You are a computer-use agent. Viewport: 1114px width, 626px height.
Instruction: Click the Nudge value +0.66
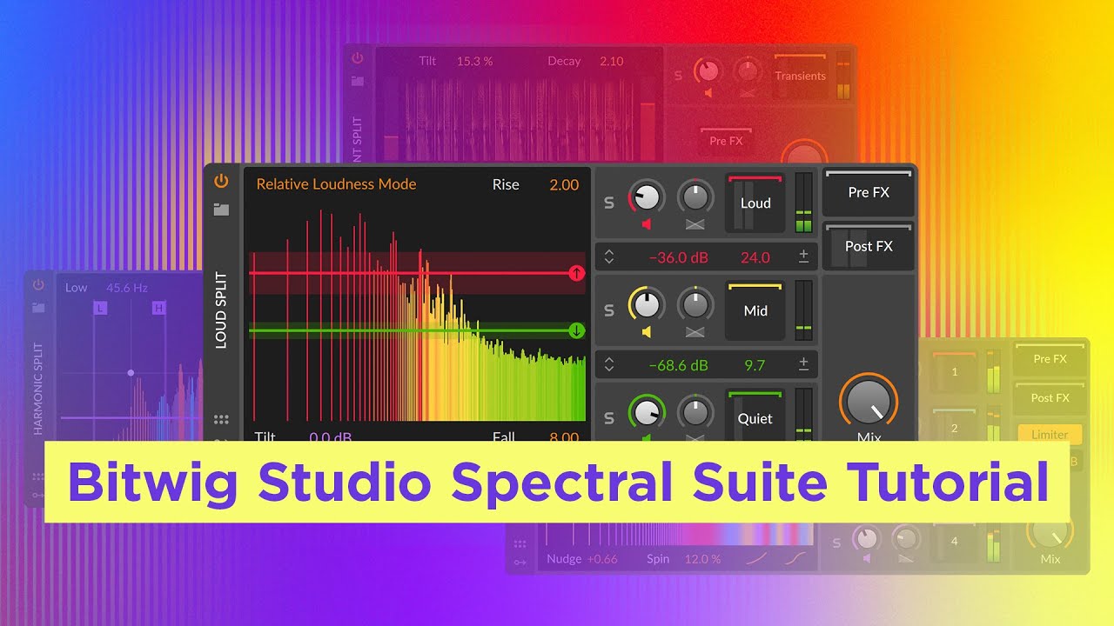coord(602,559)
